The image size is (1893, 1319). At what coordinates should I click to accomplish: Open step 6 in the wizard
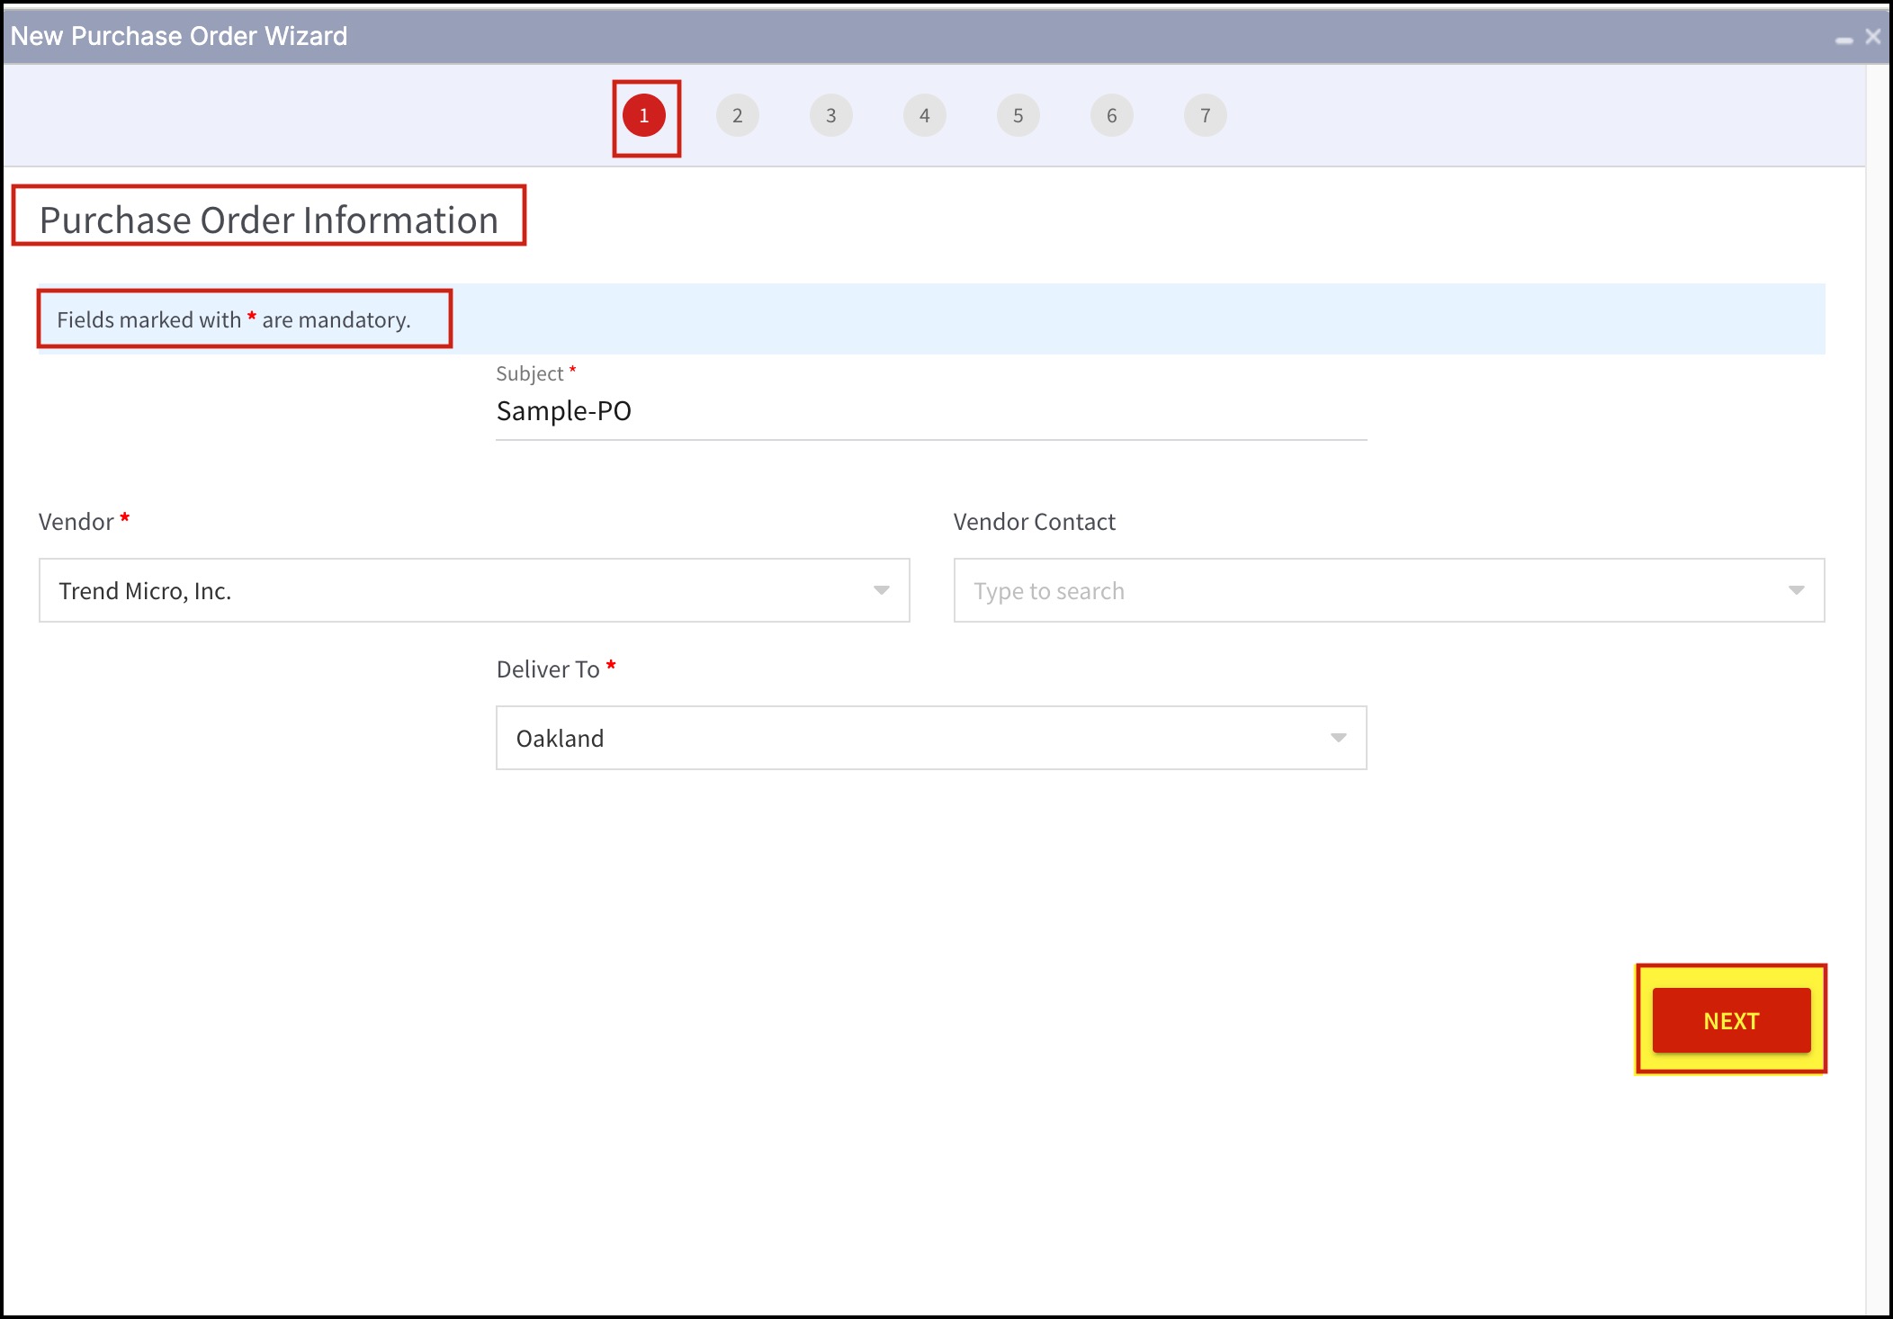[x=1111, y=116]
